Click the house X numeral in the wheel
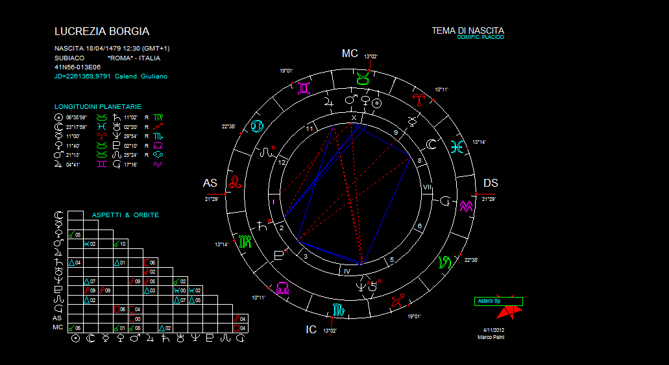Screen dimensions: 669x365 click(x=354, y=118)
